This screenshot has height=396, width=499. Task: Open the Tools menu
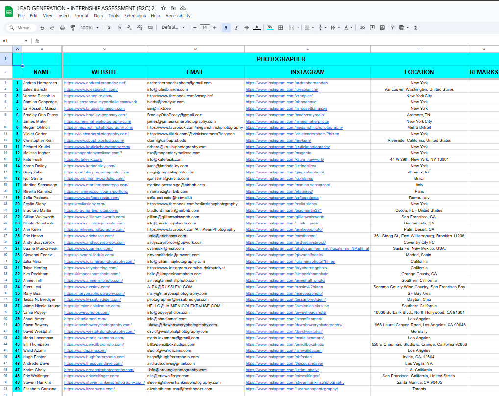click(x=114, y=16)
